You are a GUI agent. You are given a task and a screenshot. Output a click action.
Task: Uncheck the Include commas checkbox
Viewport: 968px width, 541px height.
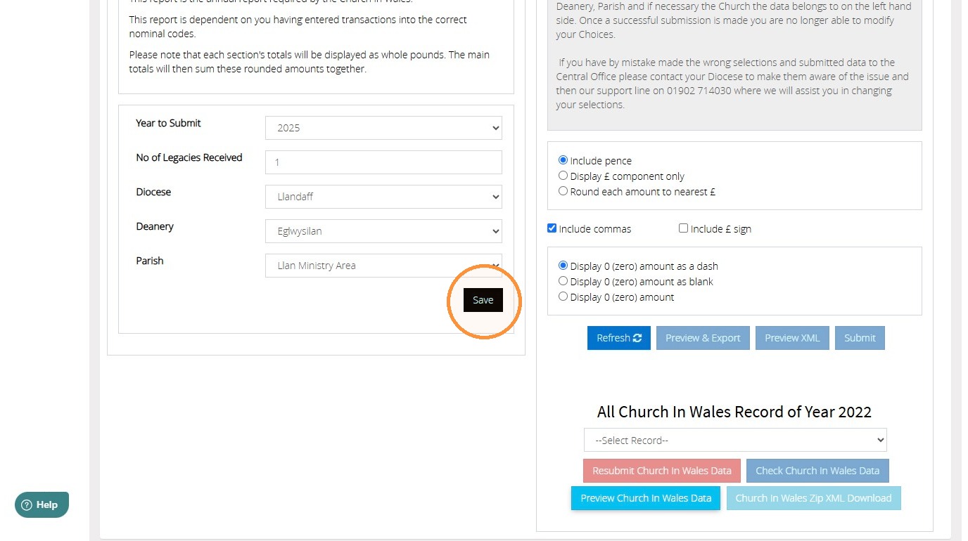[x=552, y=228]
